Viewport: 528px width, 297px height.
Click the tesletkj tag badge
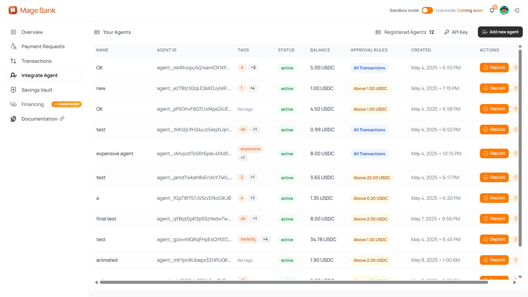(248, 239)
